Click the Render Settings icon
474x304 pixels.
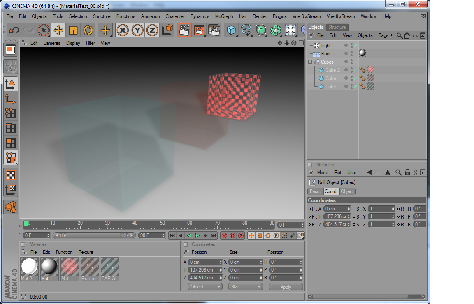[214, 30]
